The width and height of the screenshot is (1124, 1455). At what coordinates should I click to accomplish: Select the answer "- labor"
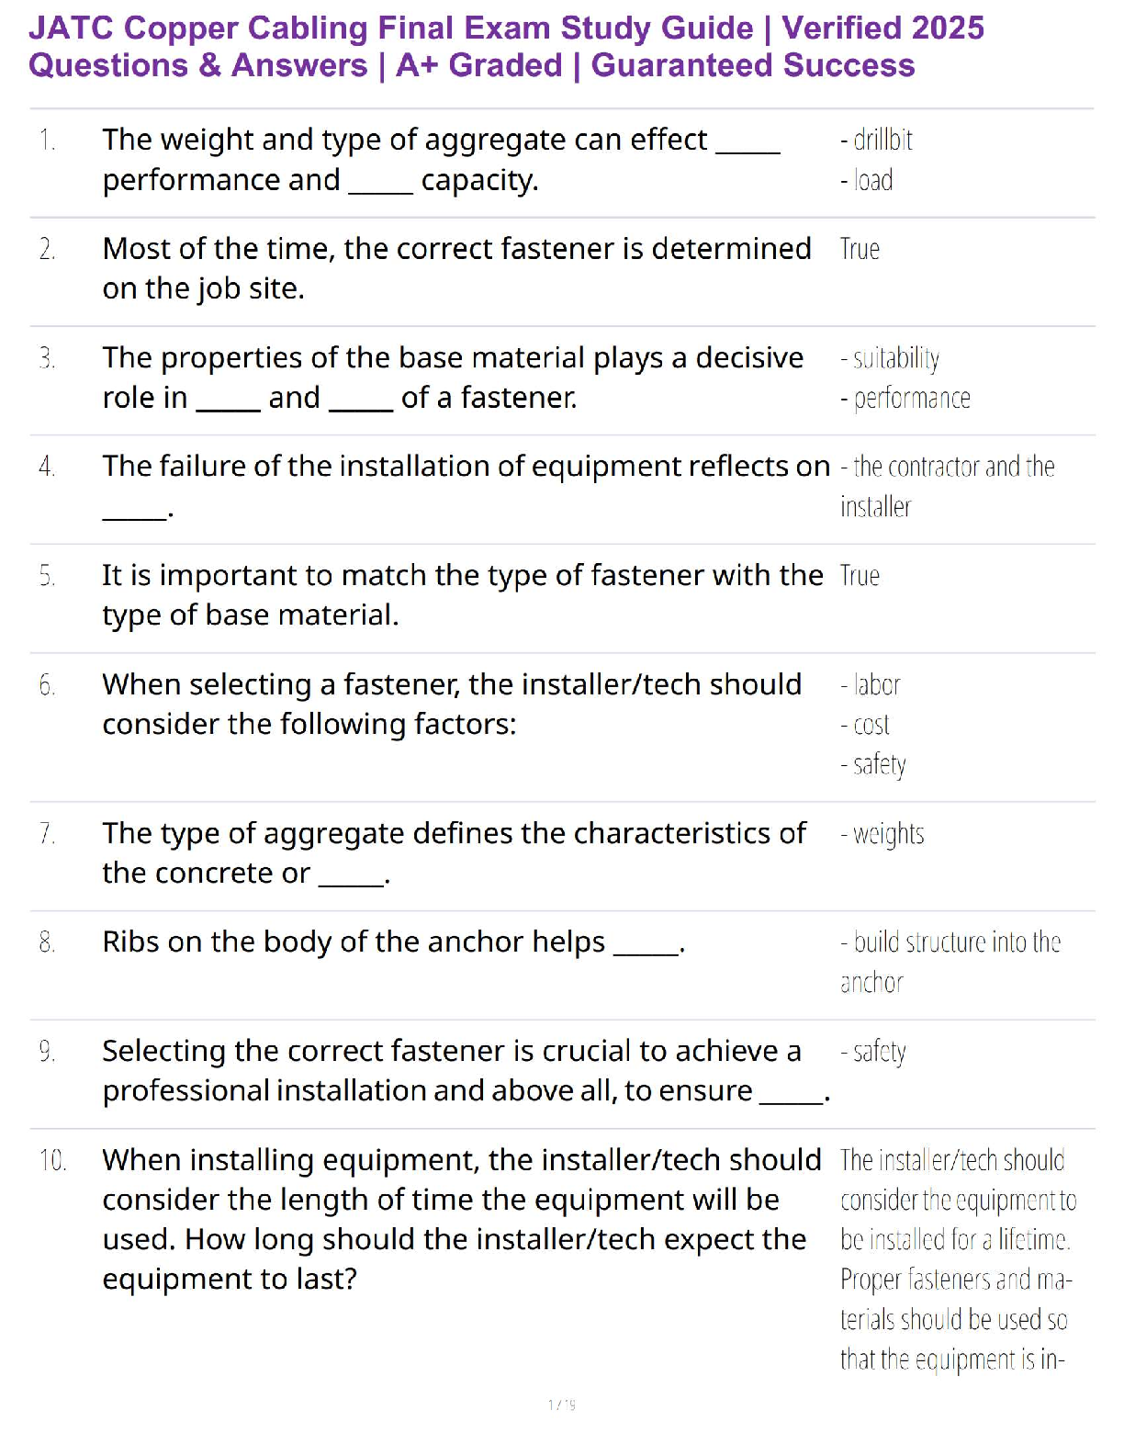tap(871, 685)
